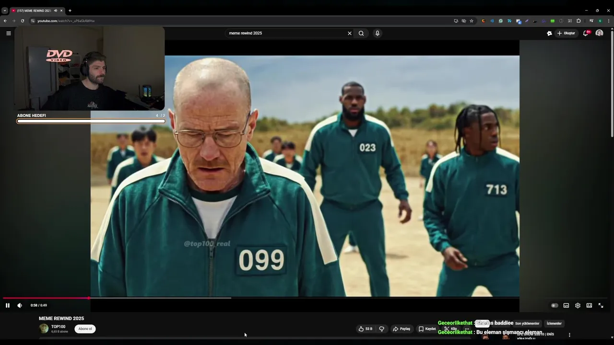614x345 pixels.
Task: Open the Chrome three-dot menu
Action: point(609,21)
